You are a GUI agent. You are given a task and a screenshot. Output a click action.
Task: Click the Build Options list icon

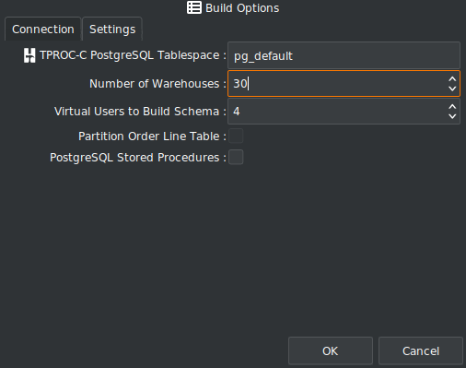click(194, 7)
